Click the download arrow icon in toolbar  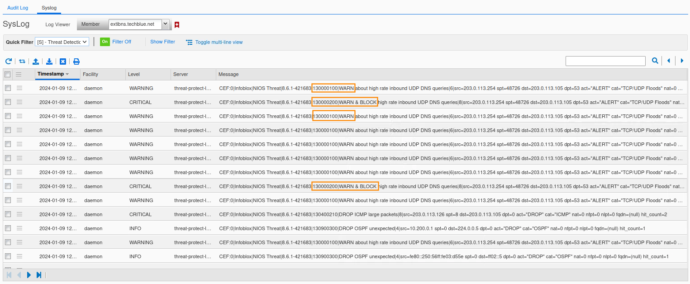49,61
